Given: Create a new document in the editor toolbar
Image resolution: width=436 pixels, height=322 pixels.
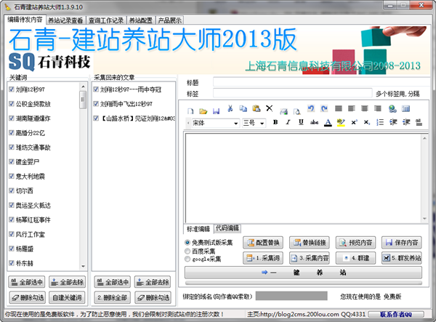Looking at the screenshot, I should click(x=190, y=111).
